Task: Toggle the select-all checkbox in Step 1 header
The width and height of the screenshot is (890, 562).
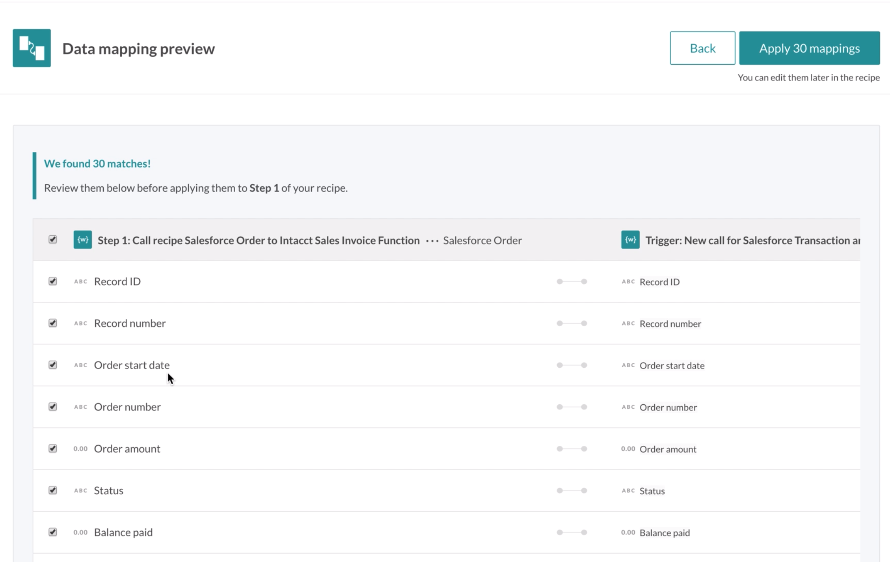Action: coord(52,240)
